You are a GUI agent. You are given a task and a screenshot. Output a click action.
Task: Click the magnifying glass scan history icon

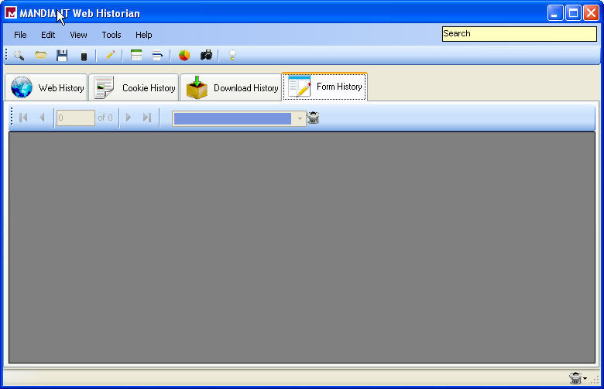pos(19,56)
